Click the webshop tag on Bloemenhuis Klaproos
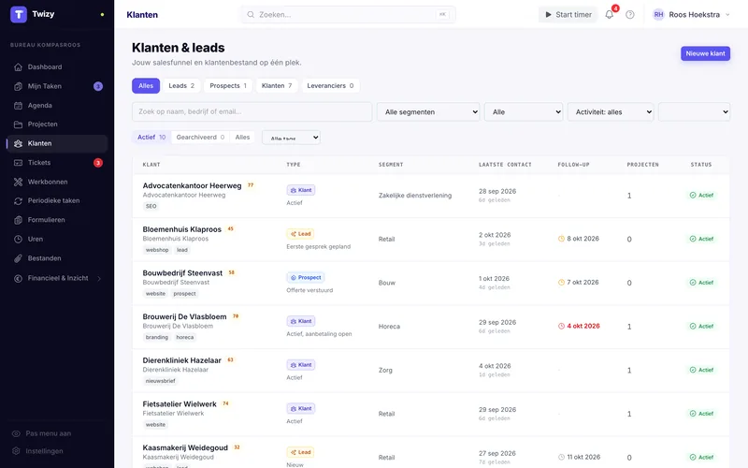This screenshot has height=468, width=748. click(157, 250)
